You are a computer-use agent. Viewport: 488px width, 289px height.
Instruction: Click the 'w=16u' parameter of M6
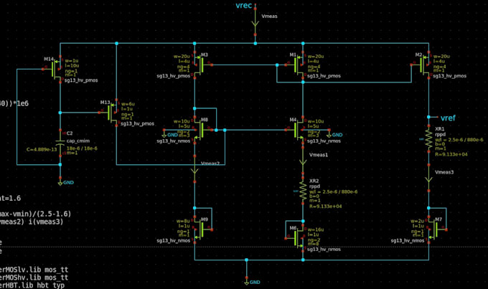point(316,229)
